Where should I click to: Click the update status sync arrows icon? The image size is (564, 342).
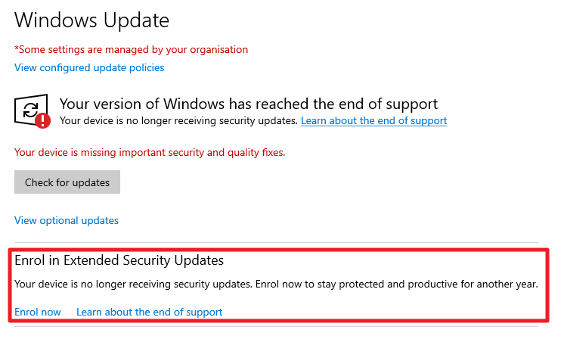click(x=30, y=109)
